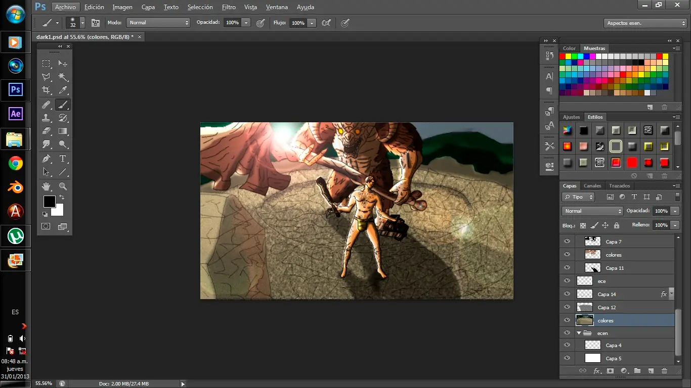Open the Filtro menu
This screenshot has width=691, height=388.
click(x=229, y=7)
